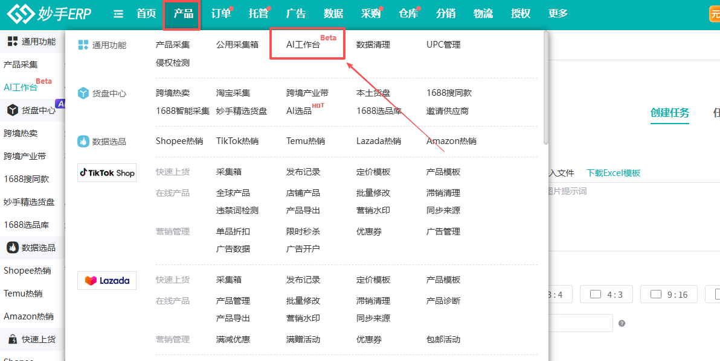This screenshot has height=361, width=720.
Task: Open 满减优惠 under Lazada
Action: click(233, 340)
